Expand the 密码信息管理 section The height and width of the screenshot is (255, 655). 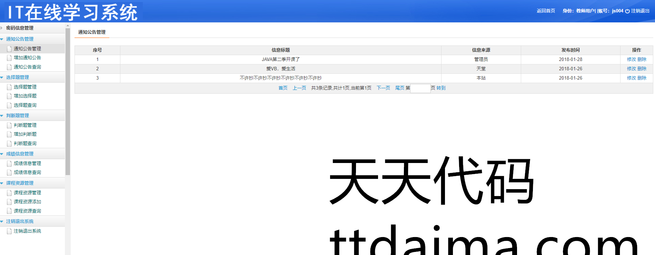coord(20,28)
